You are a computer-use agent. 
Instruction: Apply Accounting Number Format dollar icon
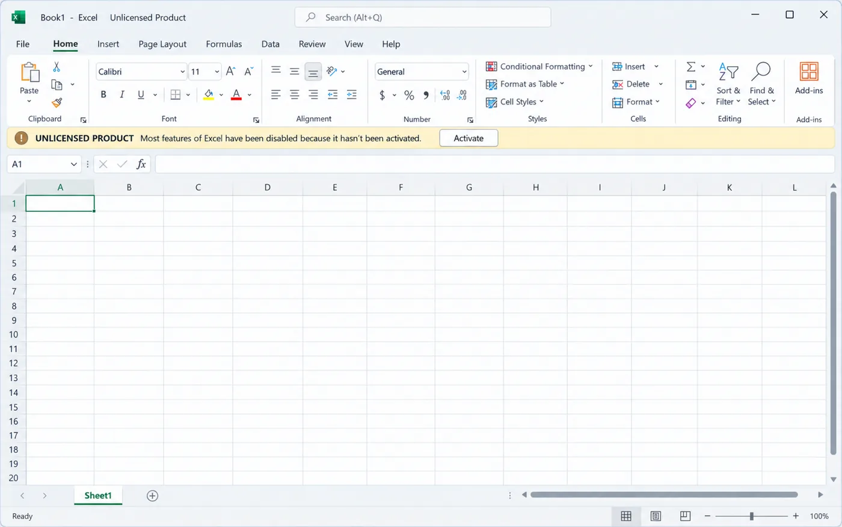coord(382,95)
